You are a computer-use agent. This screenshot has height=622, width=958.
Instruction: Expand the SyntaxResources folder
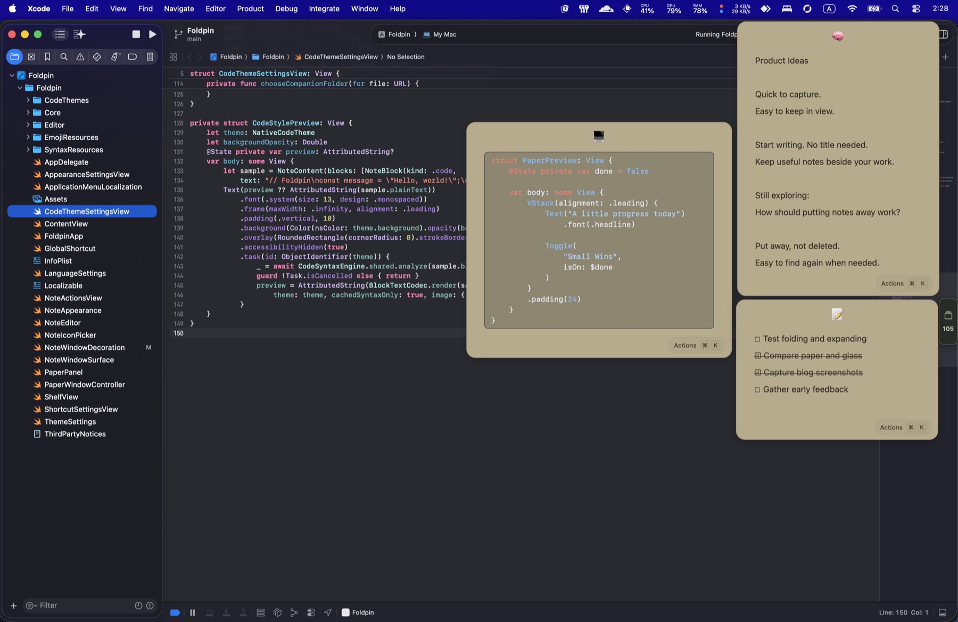pyautogui.click(x=28, y=150)
